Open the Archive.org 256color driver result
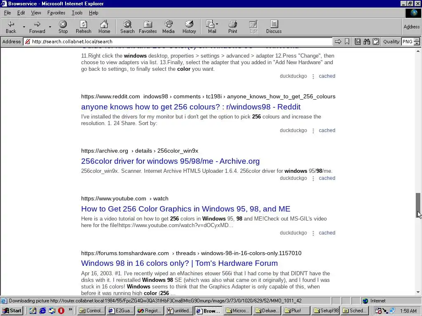The height and width of the screenshot is (316, 422). (x=170, y=161)
